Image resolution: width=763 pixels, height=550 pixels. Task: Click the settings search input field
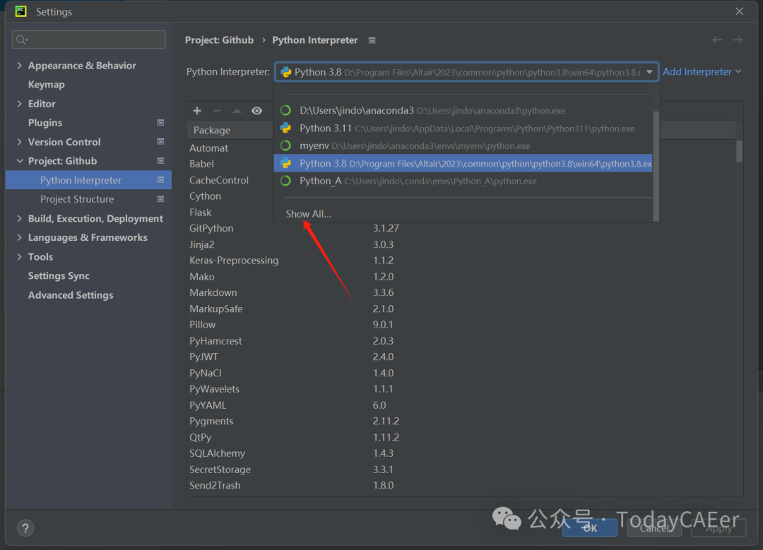[x=88, y=40]
